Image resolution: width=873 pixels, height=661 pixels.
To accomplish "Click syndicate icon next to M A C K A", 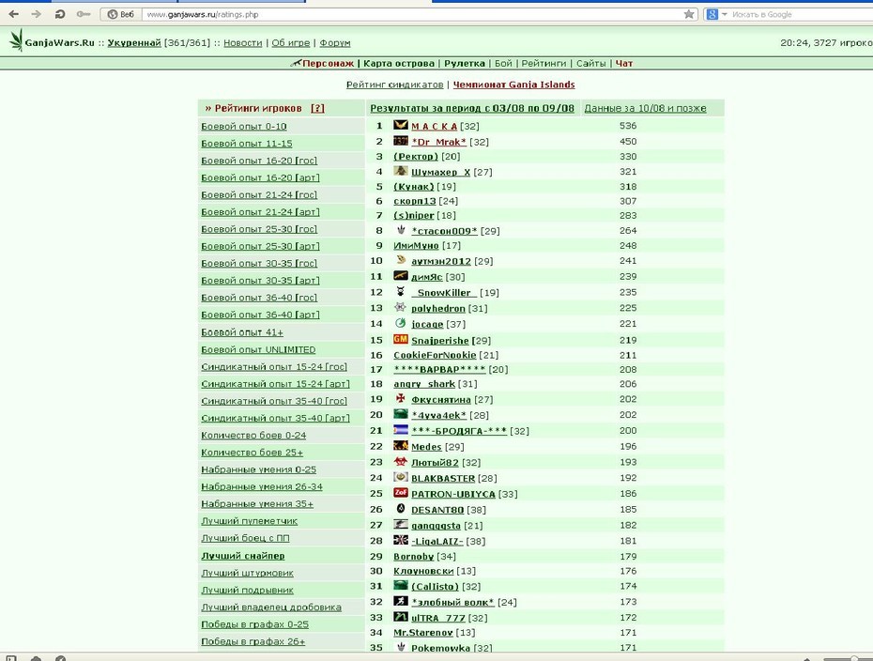I will (401, 125).
